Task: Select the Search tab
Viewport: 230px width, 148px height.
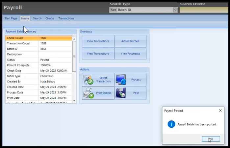Action: pyautogui.click(x=37, y=18)
